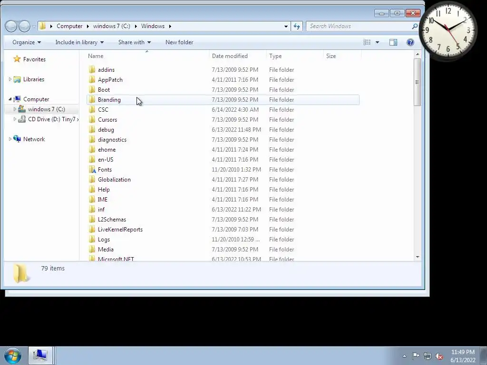The height and width of the screenshot is (365, 487).
Task: Click the addins folder icon
Action: pyautogui.click(x=92, y=69)
